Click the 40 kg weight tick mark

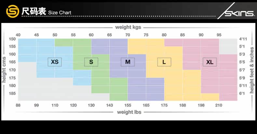coord(18,35)
